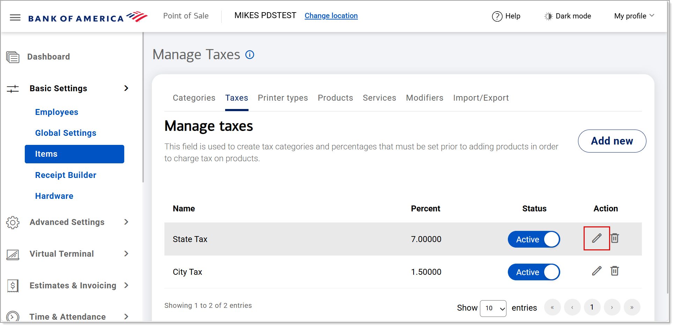674x327 pixels.
Task: Go to the last page of entries
Action: (632, 308)
